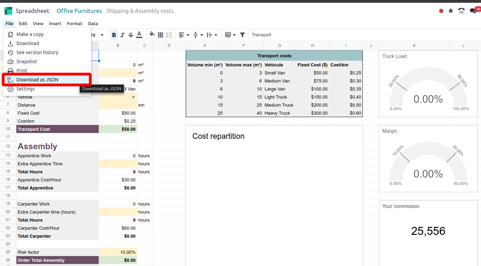This screenshot has width=481, height=266.
Task: Click the Distance yellow input cell
Action: click(x=118, y=105)
